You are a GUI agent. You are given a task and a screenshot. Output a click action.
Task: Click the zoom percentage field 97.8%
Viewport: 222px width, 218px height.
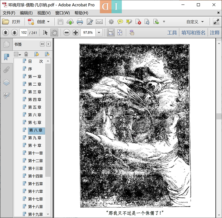tap(88, 33)
